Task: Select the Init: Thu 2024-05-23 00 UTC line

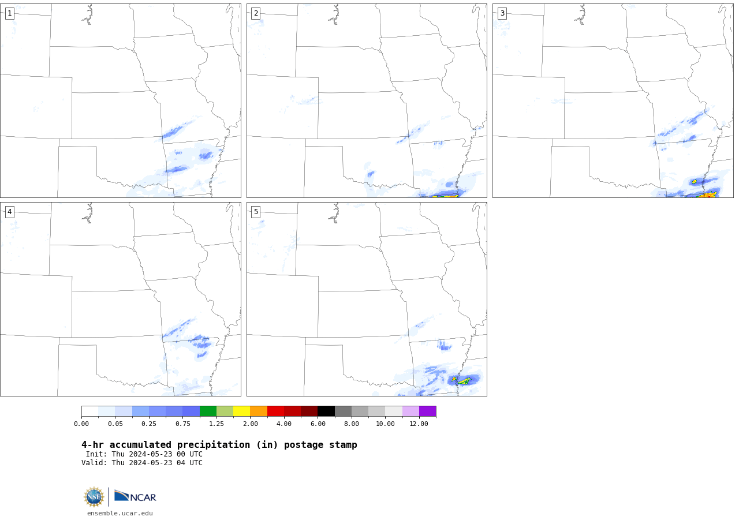Action: (144, 454)
